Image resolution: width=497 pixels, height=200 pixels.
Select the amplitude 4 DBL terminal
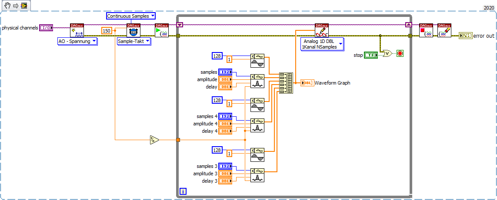click(x=225, y=123)
